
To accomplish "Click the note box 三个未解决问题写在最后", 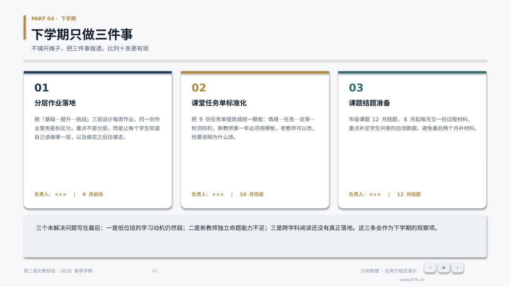I will point(255,236).
